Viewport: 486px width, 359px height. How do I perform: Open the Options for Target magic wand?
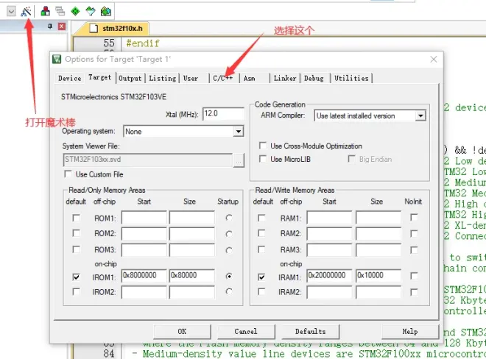click(x=26, y=12)
